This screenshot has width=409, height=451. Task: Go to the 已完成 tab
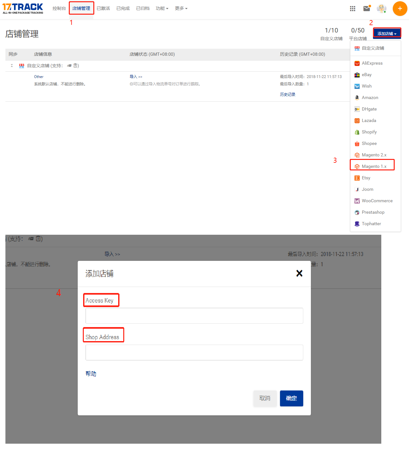coord(123,8)
